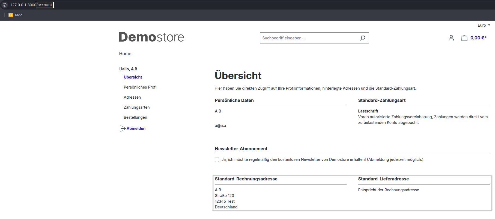Click the cart total 0,00 €*
Screen dimensions: 495x219
tap(478, 38)
